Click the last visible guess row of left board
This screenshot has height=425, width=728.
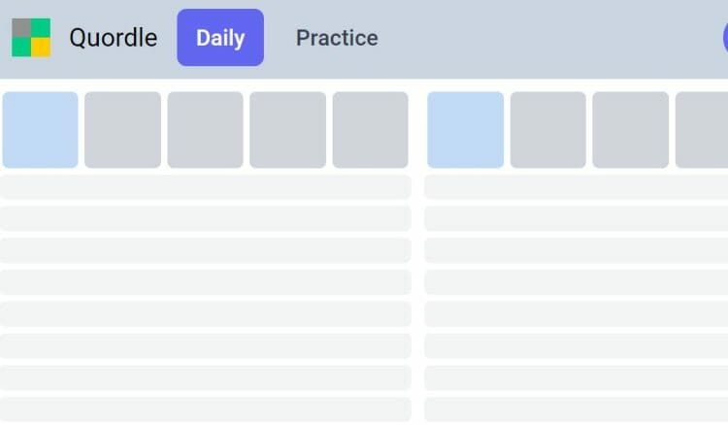tap(206, 409)
